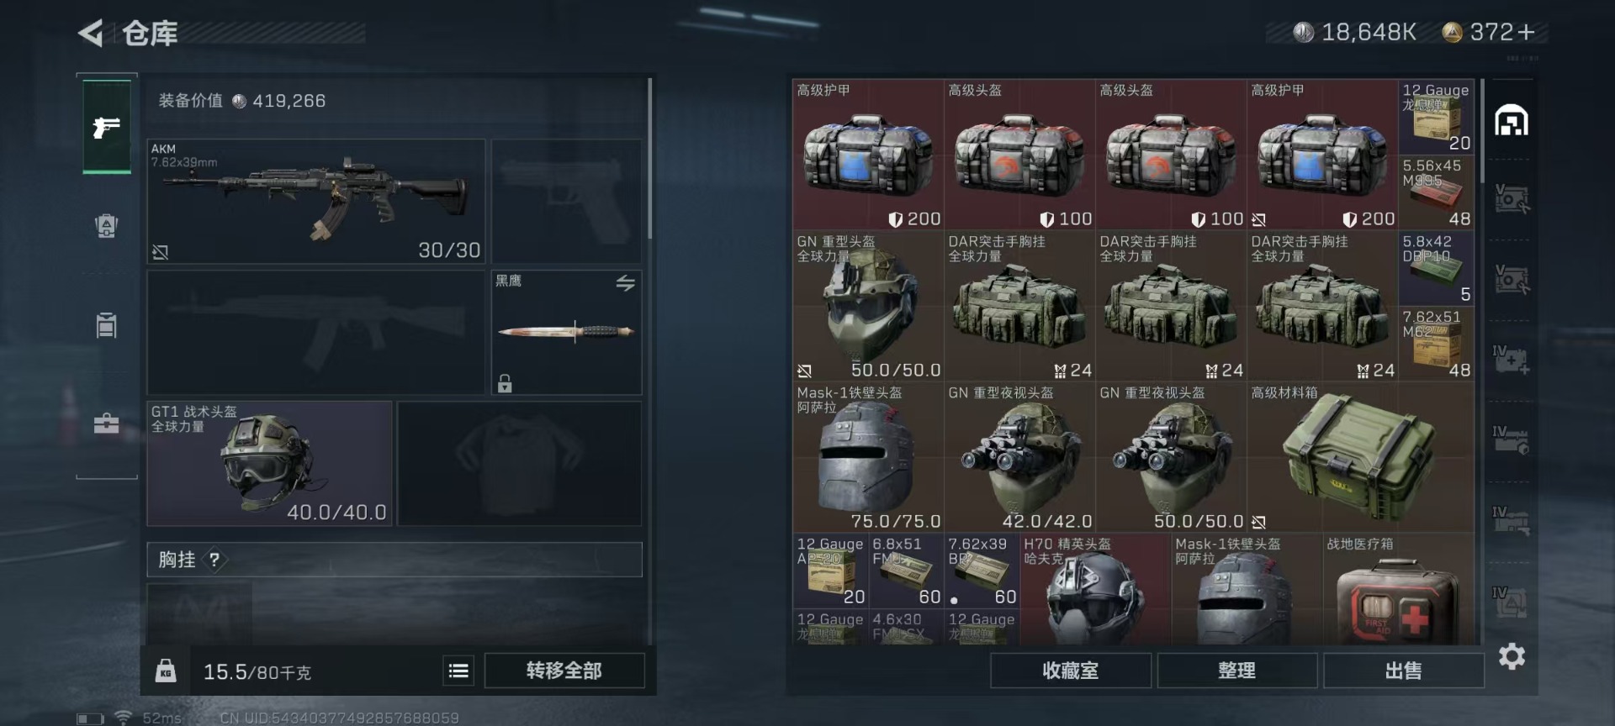Image resolution: width=1615 pixels, height=726 pixels.
Task: Click the help question mark beside 胸挂
Action: click(x=214, y=560)
